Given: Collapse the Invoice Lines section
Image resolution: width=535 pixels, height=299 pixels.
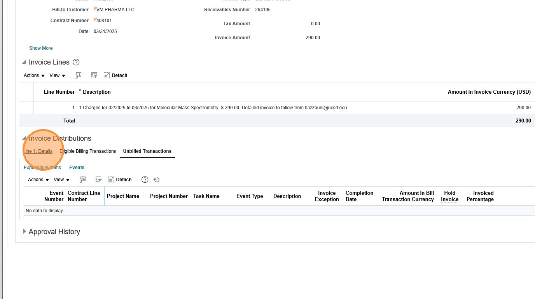Looking at the screenshot, I should 24,62.
